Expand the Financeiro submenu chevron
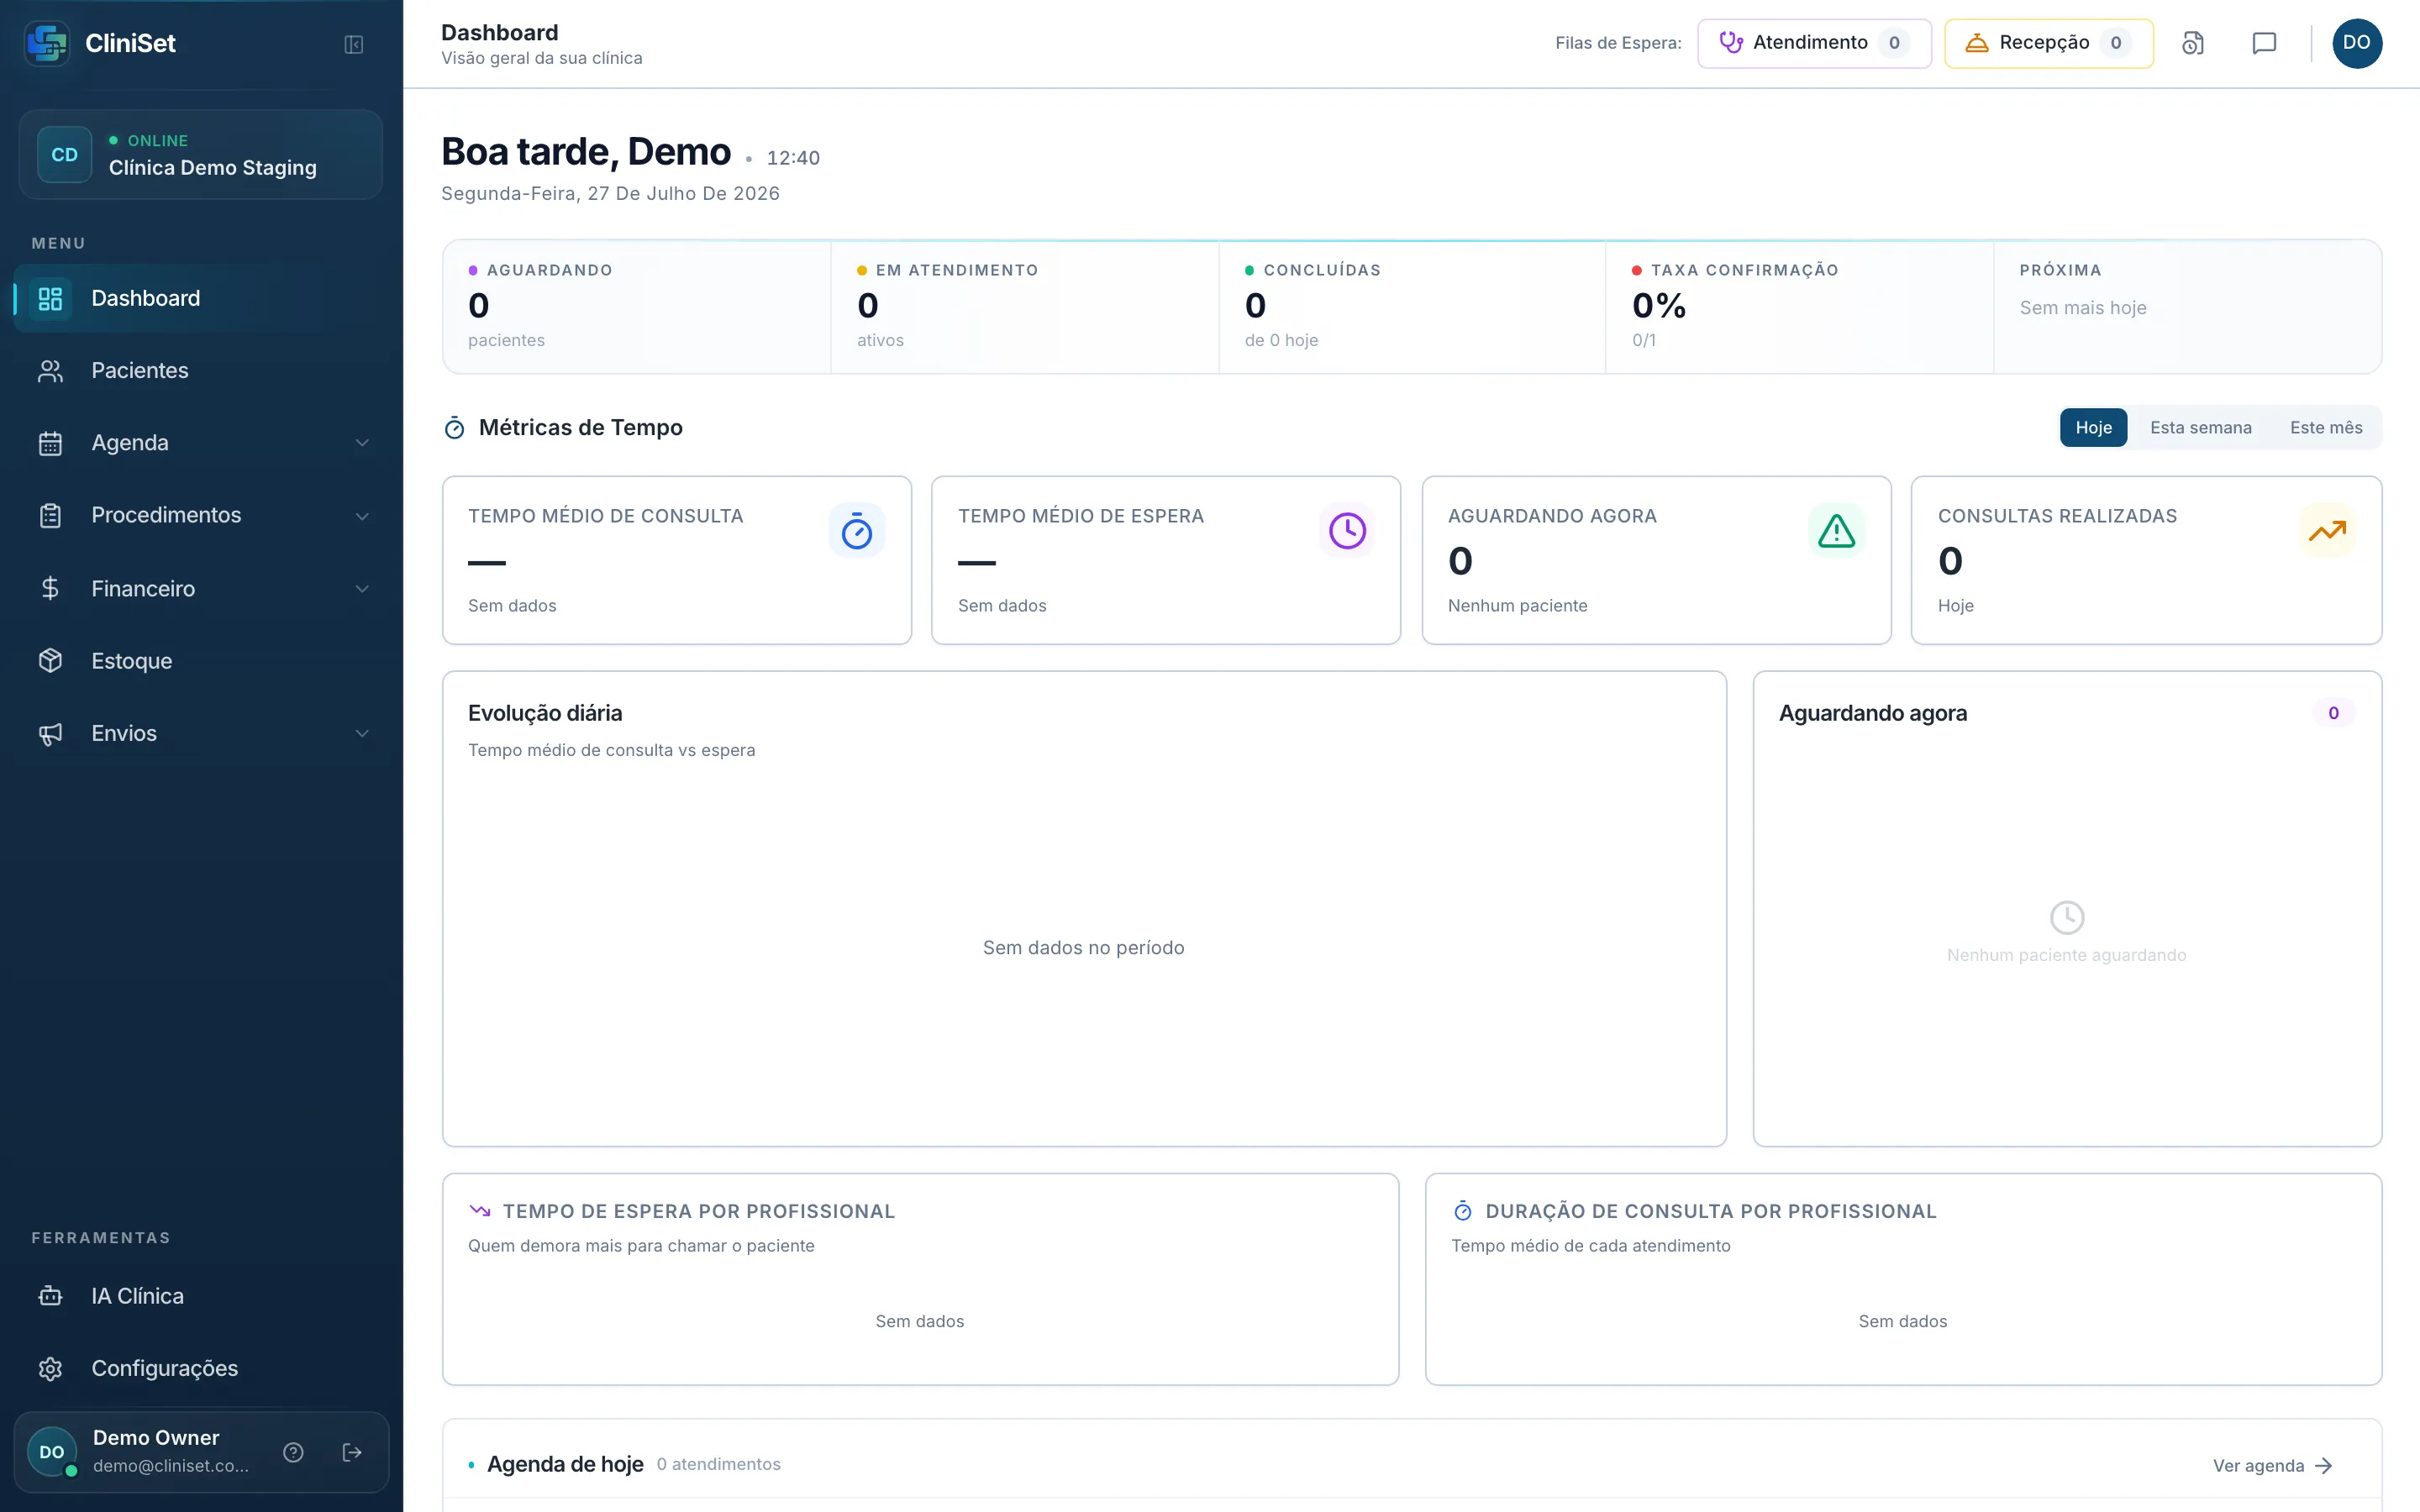 coord(362,588)
